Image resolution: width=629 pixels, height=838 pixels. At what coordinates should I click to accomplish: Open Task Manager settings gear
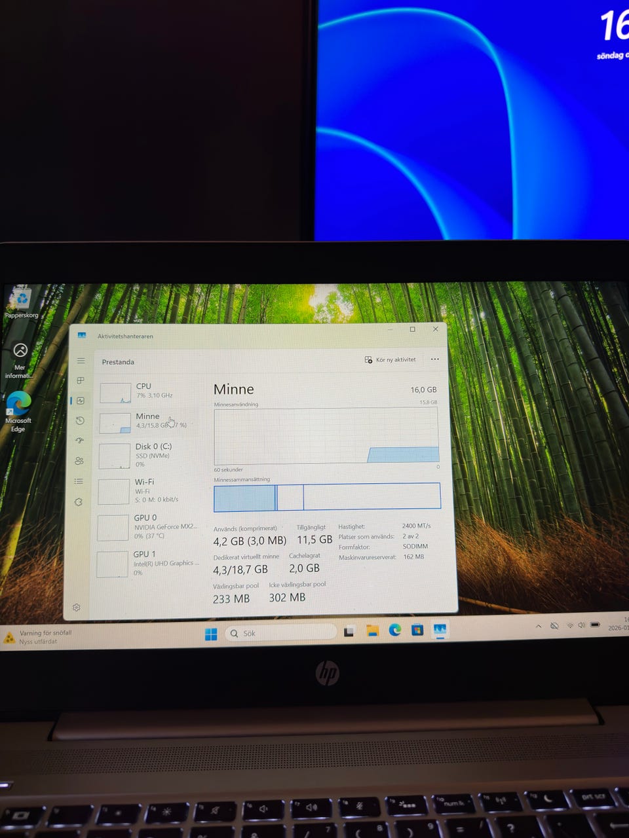click(77, 608)
